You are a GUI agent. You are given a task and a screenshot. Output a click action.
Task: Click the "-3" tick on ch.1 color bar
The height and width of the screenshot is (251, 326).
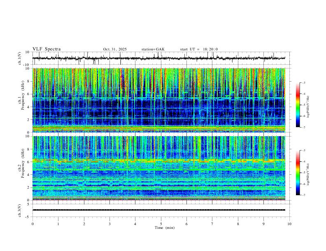pyautogui.click(x=304, y=82)
